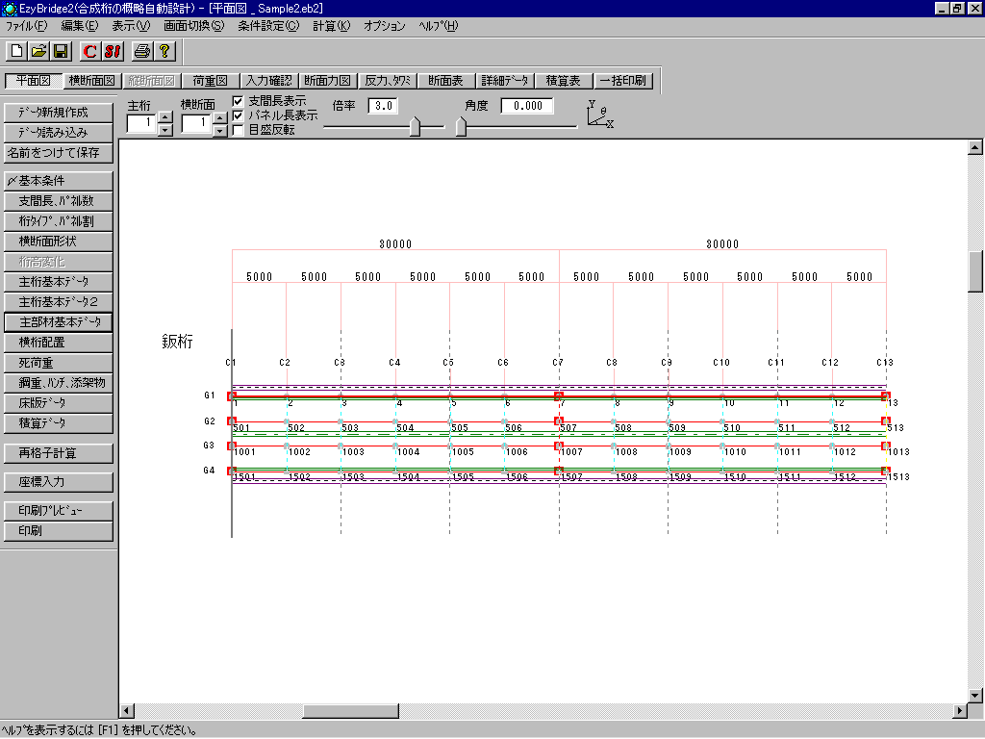Screen dimensions: 985x739
Task: Click the 横桁配置 button
Action: (x=59, y=343)
